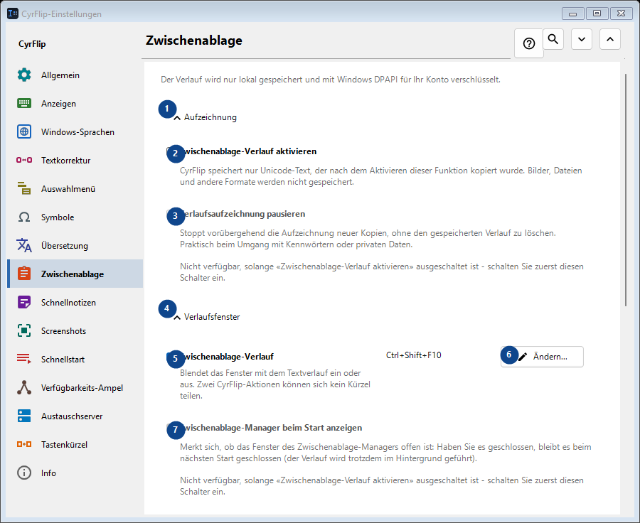Click the label 'Zwischenablage-Verlauf aktivieren'
This screenshot has height=523, width=640.
coord(250,151)
